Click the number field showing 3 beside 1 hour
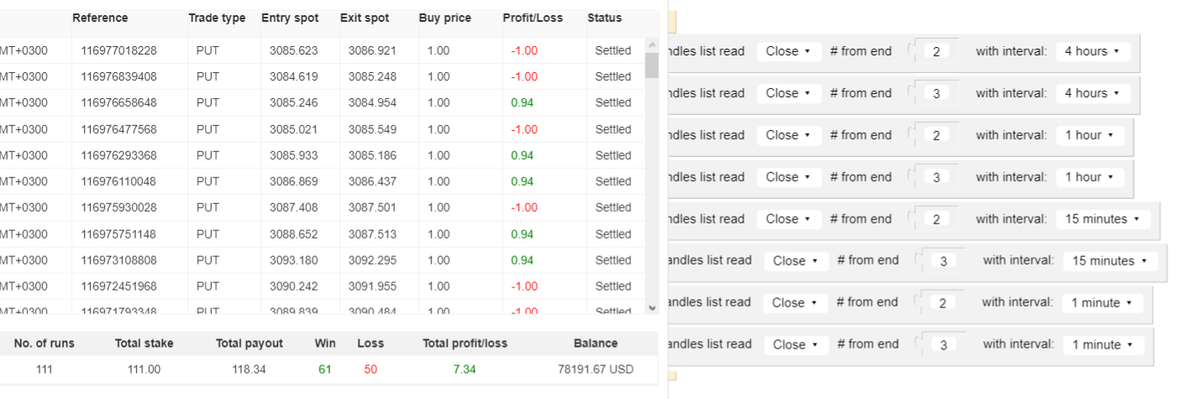Image resolution: width=1194 pixels, height=399 pixels. (936, 177)
